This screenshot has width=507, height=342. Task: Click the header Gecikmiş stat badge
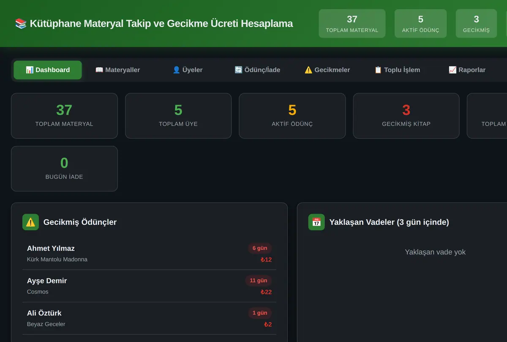[476, 24]
